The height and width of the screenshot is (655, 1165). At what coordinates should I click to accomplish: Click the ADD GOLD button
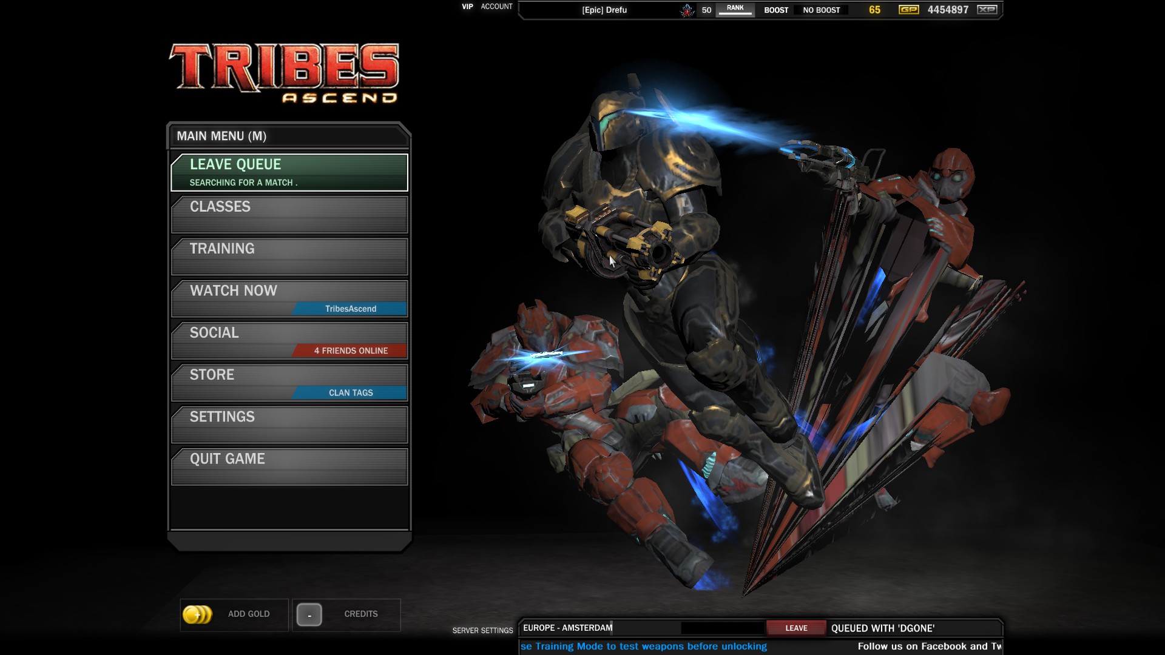(233, 613)
